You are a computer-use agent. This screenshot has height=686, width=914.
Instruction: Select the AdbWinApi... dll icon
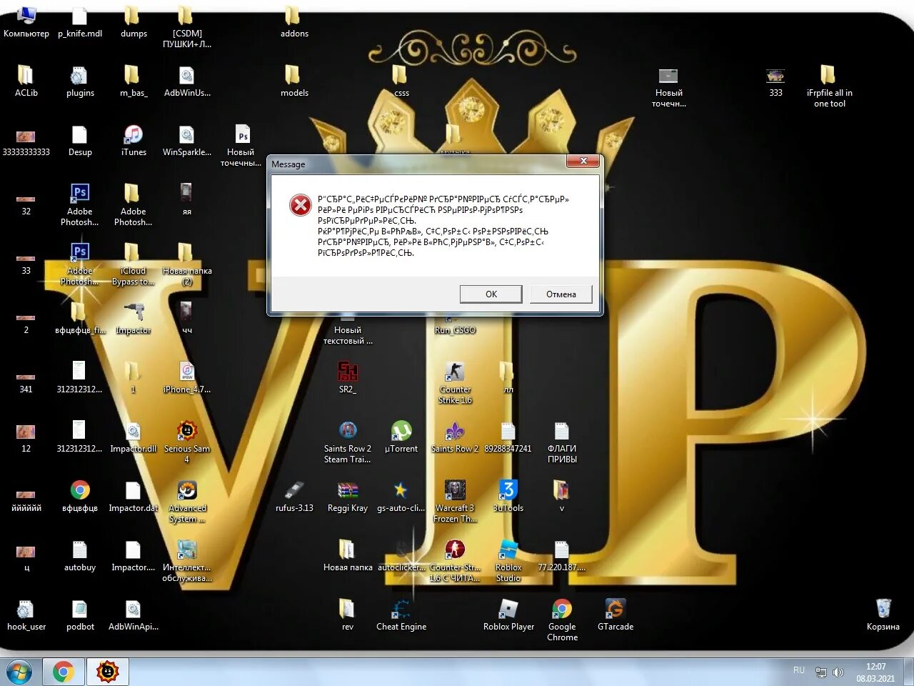(134, 615)
